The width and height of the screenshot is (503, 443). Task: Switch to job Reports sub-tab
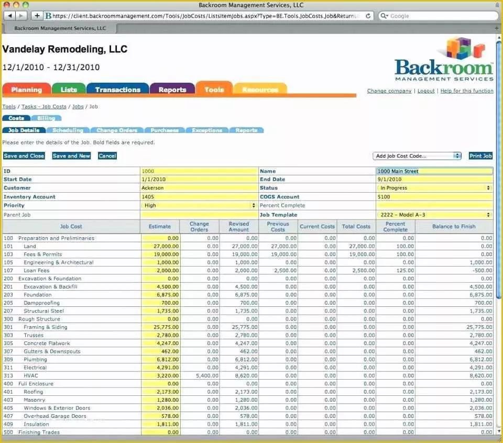pyautogui.click(x=246, y=130)
